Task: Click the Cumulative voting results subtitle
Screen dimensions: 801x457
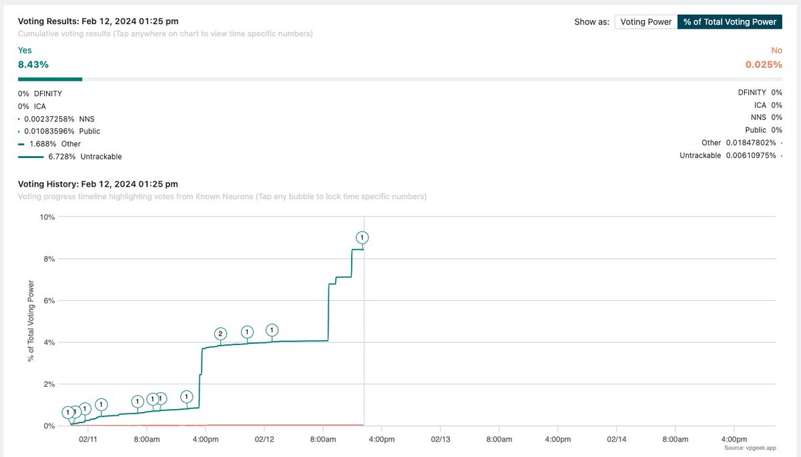Action: pyautogui.click(x=165, y=33)
